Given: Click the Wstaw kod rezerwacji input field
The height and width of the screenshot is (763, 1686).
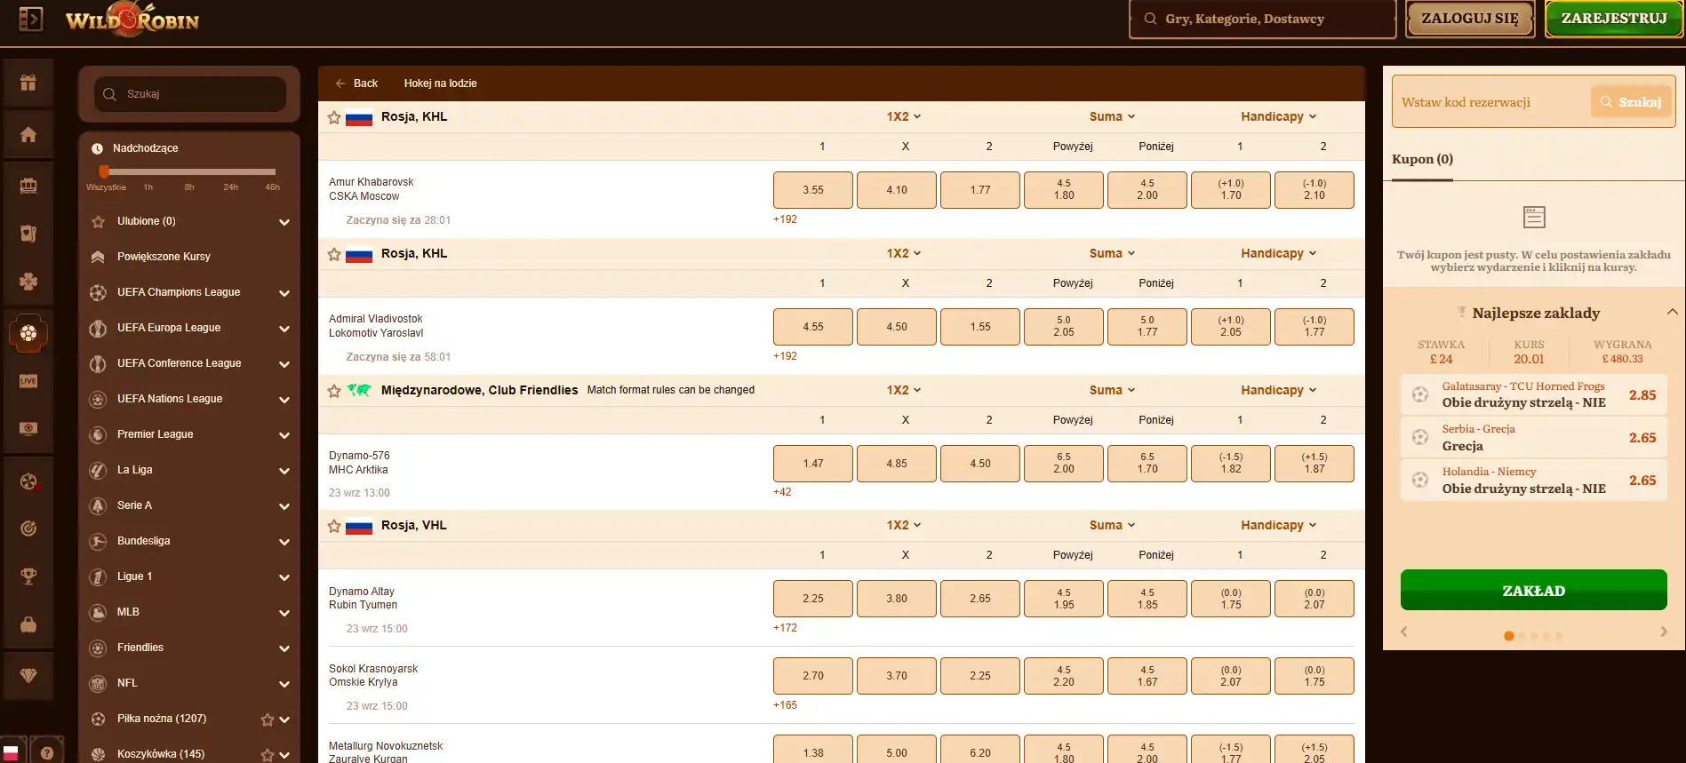Looking at the screenshot, I should [x=1491, y=102].
